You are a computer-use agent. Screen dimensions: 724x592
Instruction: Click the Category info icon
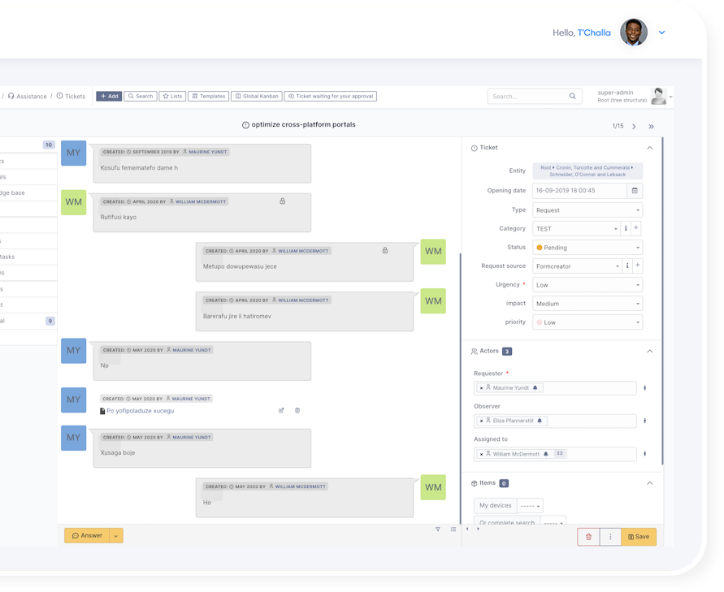[626, 228]
